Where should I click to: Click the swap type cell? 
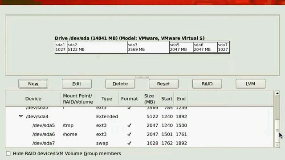tap(102, 143)
